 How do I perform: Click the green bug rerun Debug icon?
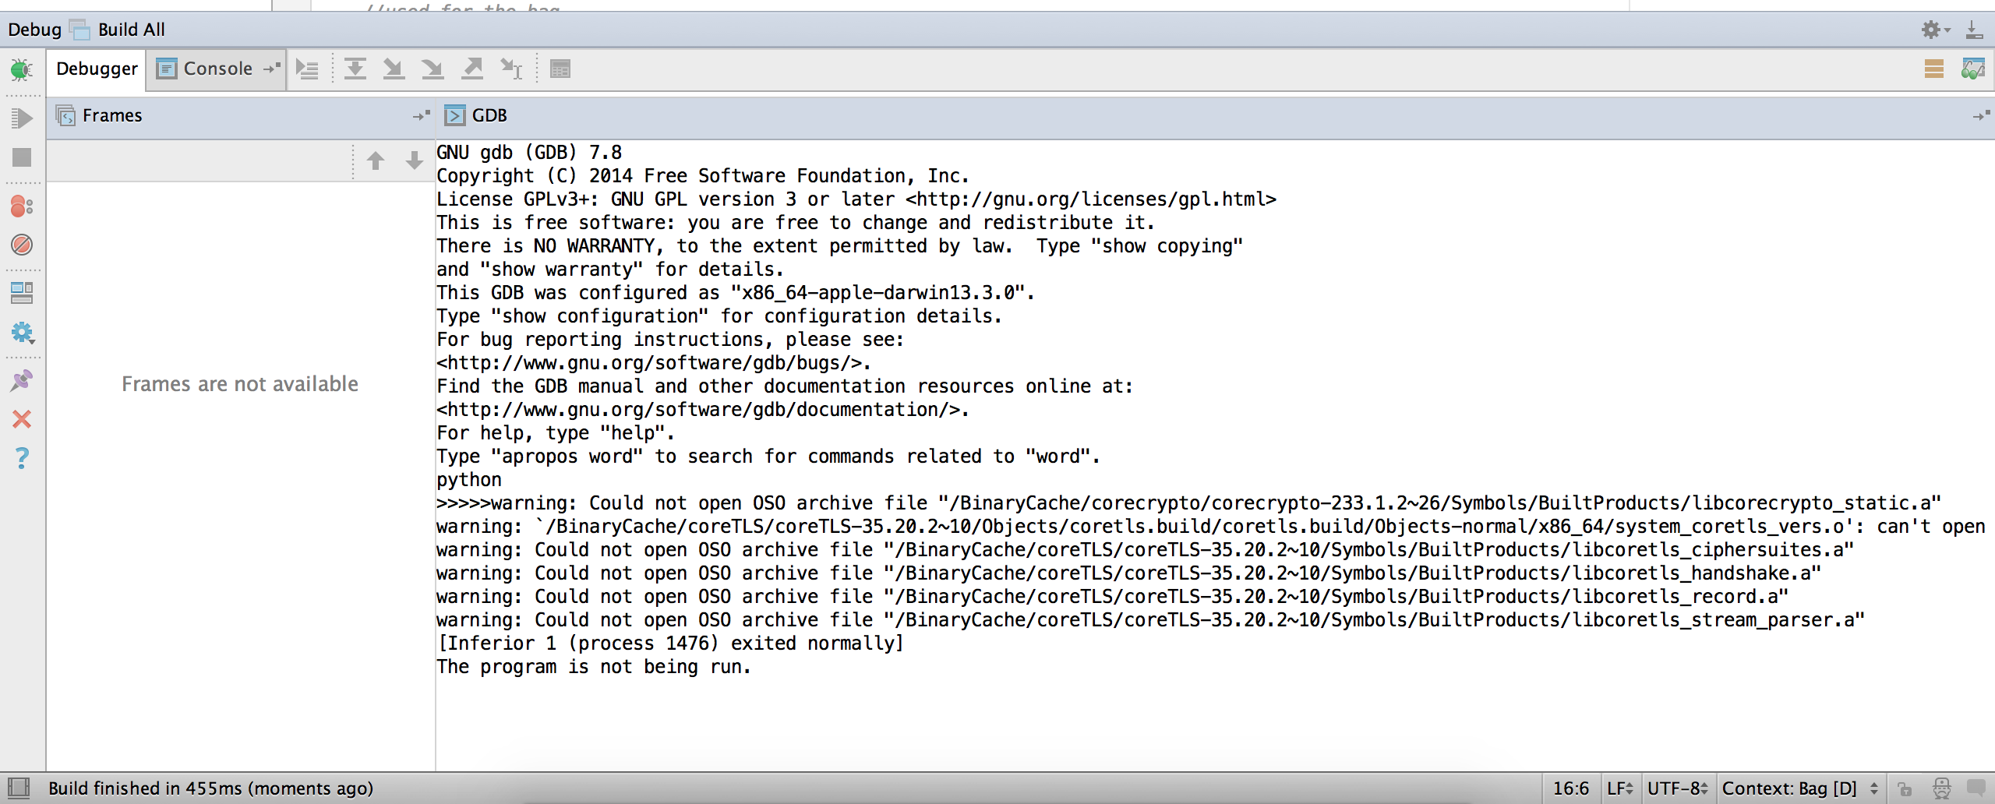22,70
